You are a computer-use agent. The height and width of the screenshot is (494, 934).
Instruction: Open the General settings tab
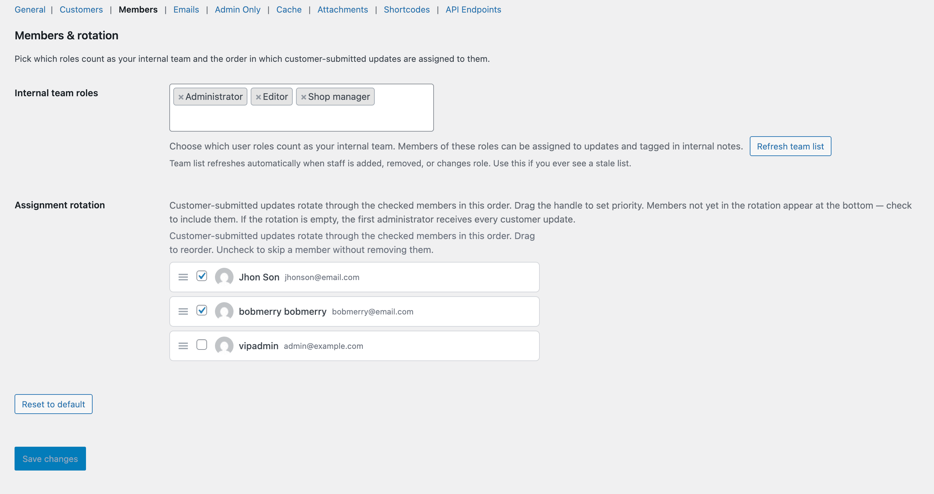point(30,9)
